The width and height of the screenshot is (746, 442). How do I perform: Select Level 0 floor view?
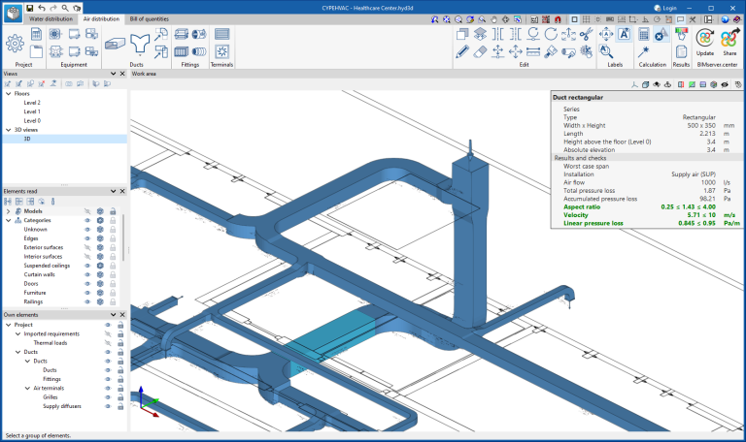coord(32,120)
